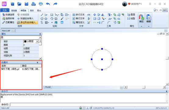Click the Save disk icon in title bar

[27, 4]
